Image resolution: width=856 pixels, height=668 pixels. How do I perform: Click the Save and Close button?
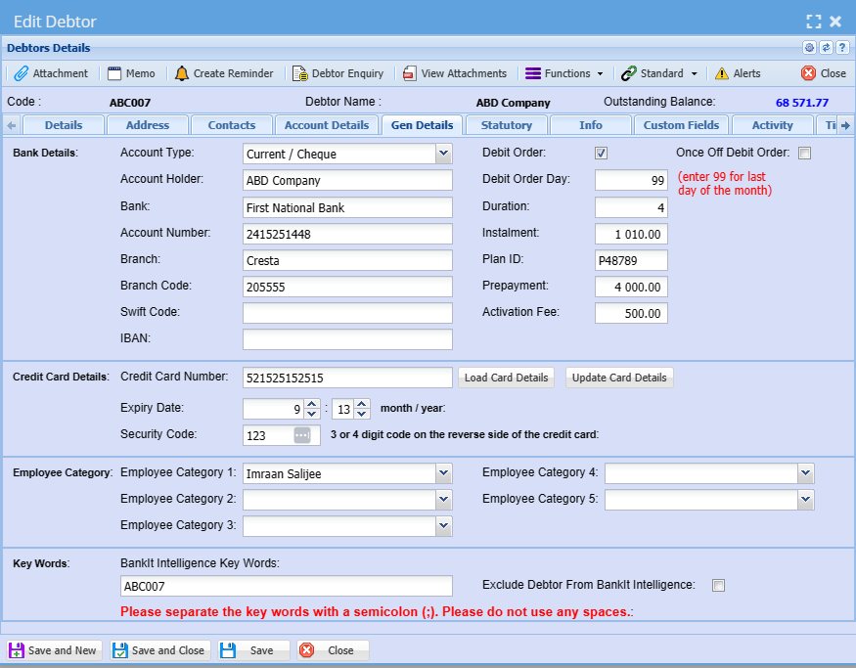pos(160,650)
